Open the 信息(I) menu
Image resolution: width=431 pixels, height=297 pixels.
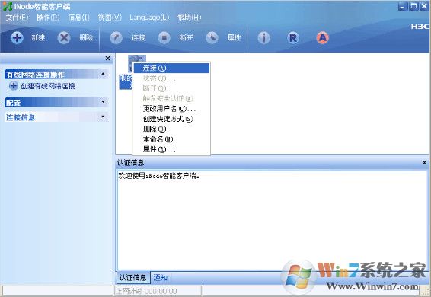tap(78, 18)
